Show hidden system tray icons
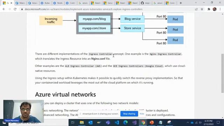Viewport: 224px width, 126px height. pyautogui.click(x=188, y=122)
